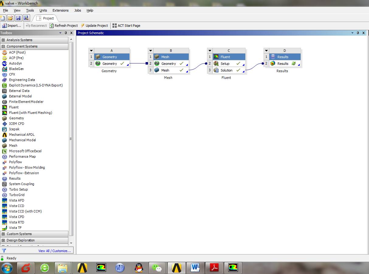Open the Toolbox panel options dropdown
The height and width of the screenshot is (274, 369).
(x=60, y=33)
